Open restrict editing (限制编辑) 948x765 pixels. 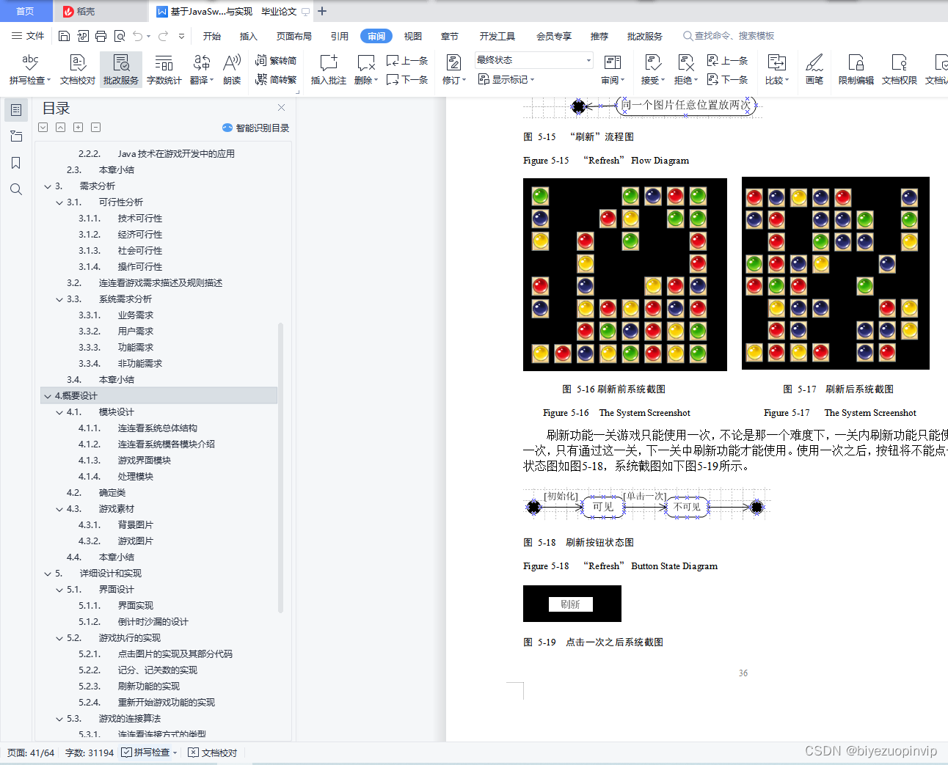click(856, 70)
